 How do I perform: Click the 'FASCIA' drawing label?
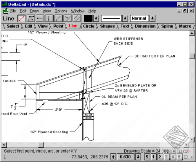tap(9, 81)
